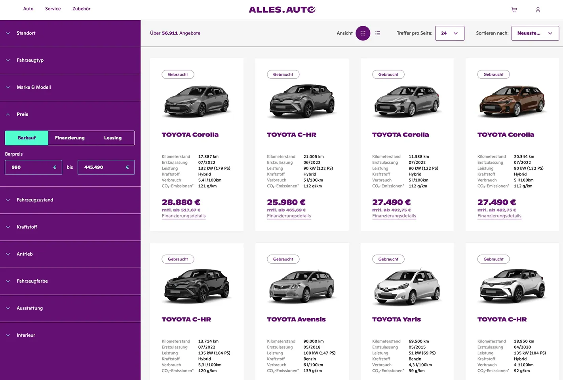563x380 pixels.
Task: Click the TOYOTA Avensis title
Action: (x=296, y=319)
